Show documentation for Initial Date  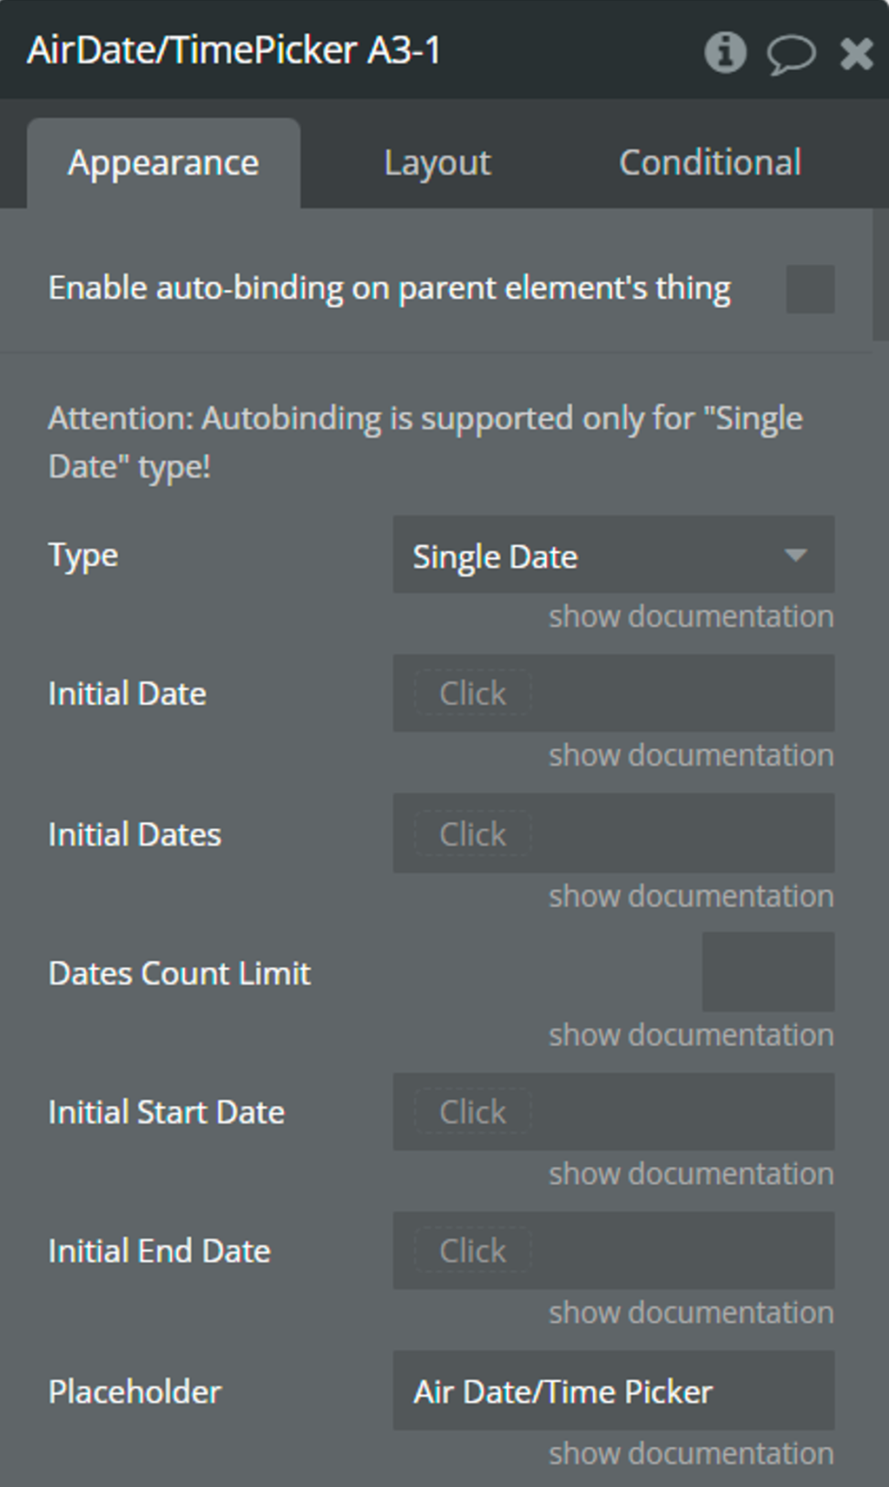(691, 756)
